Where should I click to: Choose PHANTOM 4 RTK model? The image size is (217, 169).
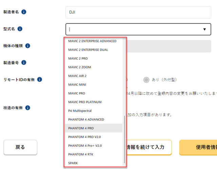tap(94, 154)
